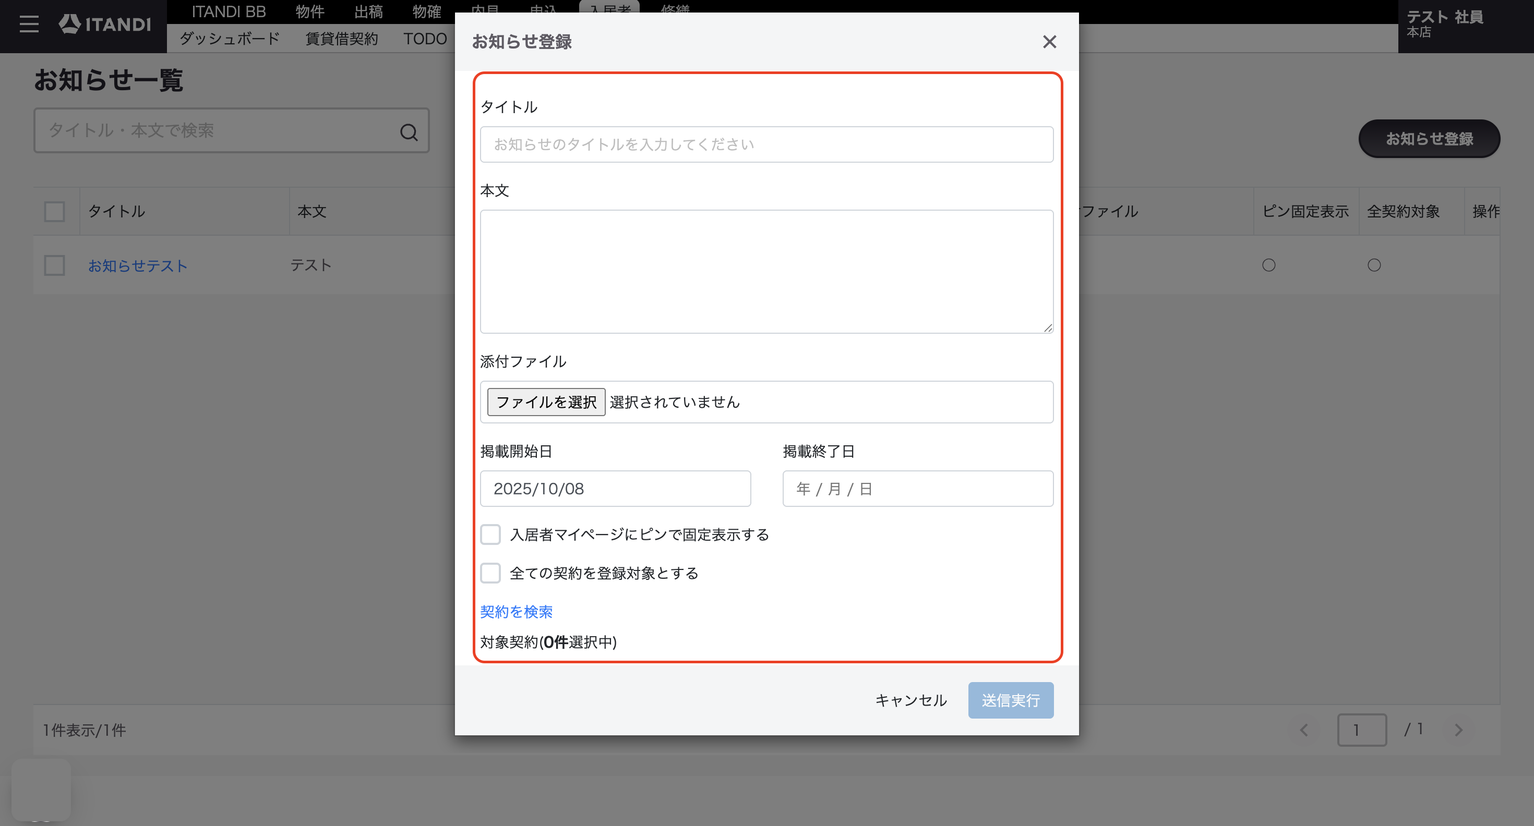Open the ITANDI BB menu item
This screenshot has height=826, width=1534.
tap(229, 11)
